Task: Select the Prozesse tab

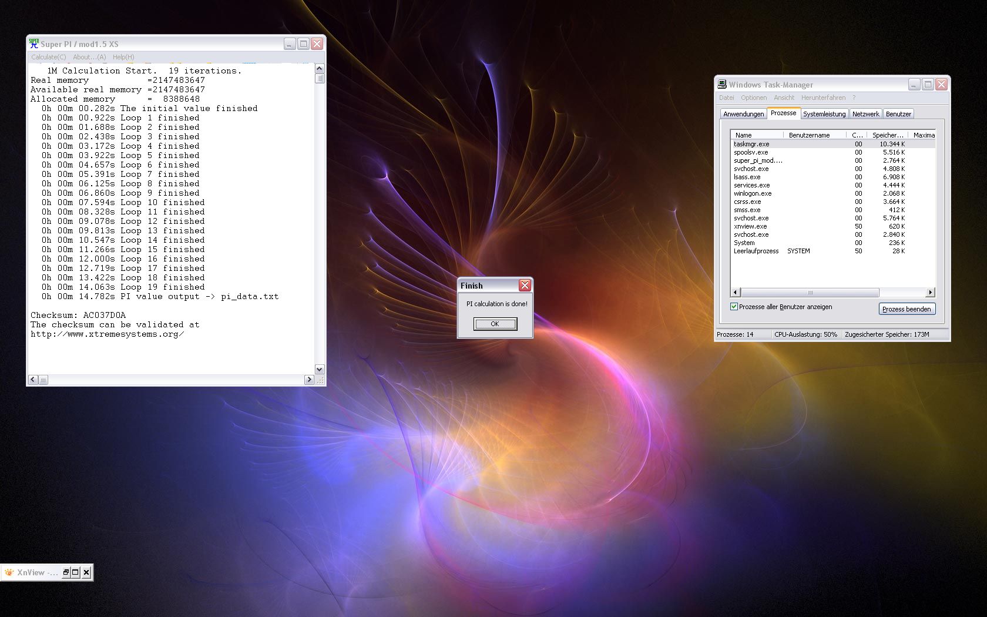Action: point(784,113)
